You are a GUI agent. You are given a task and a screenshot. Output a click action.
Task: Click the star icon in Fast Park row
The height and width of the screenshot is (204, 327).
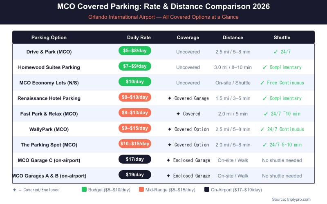(178, 114)
